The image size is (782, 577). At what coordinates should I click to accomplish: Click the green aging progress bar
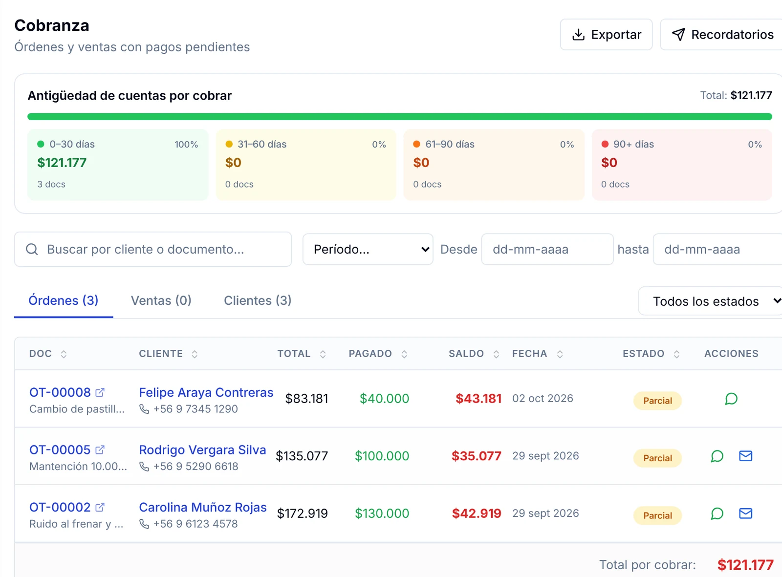click(400, 117)
